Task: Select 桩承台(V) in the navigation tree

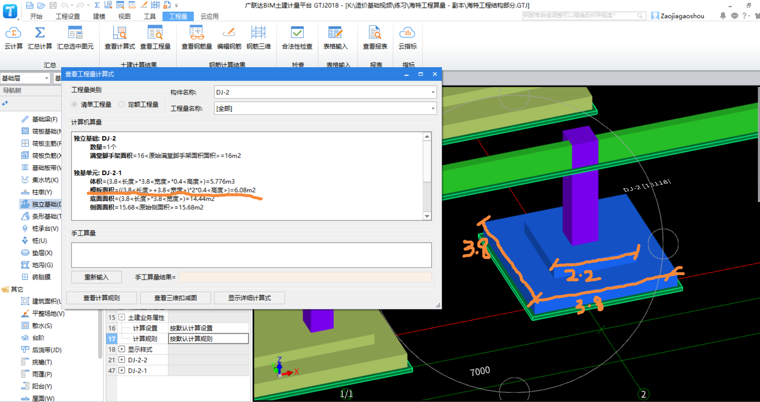Action: pyautogui.click(x=40, y=228)
